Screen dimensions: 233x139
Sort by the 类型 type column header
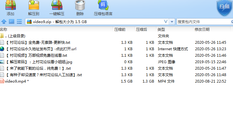pyautogui.click(x=161, y=30)
